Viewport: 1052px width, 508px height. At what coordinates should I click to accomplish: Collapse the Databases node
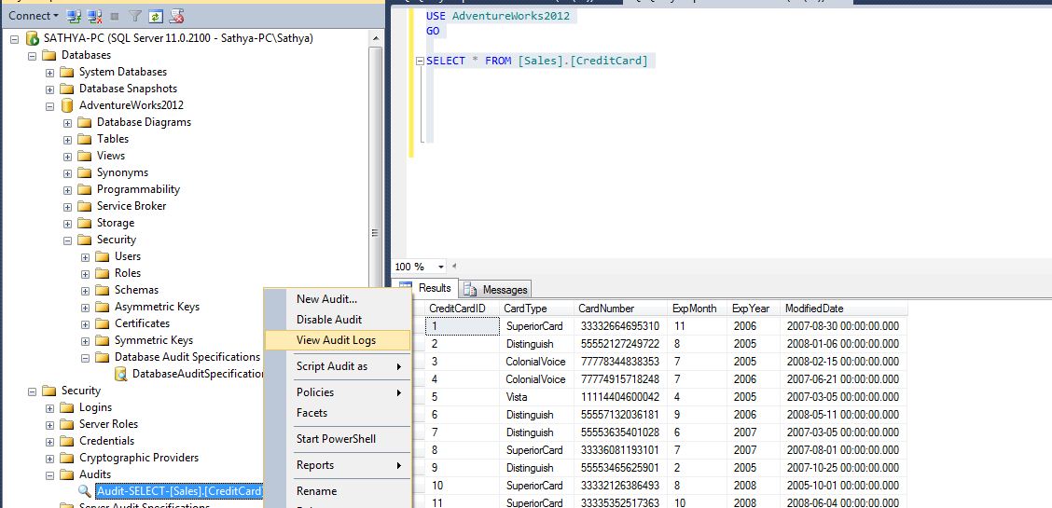tap(33, 56)
